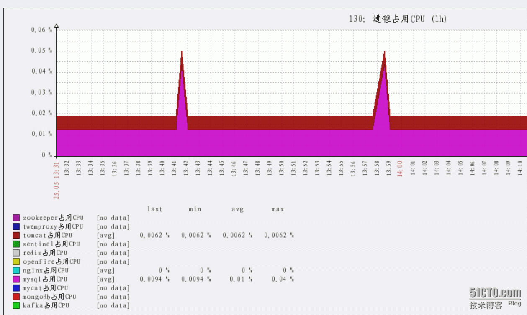Click mysql's avg value '0.01 %'
The height and width of the screenshot is (315, 527).
[241, 279]
